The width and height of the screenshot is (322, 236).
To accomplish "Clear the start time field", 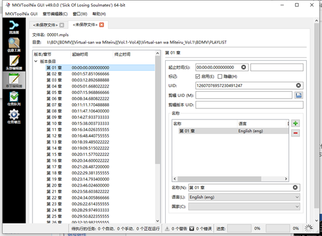I will pos(244,67).
